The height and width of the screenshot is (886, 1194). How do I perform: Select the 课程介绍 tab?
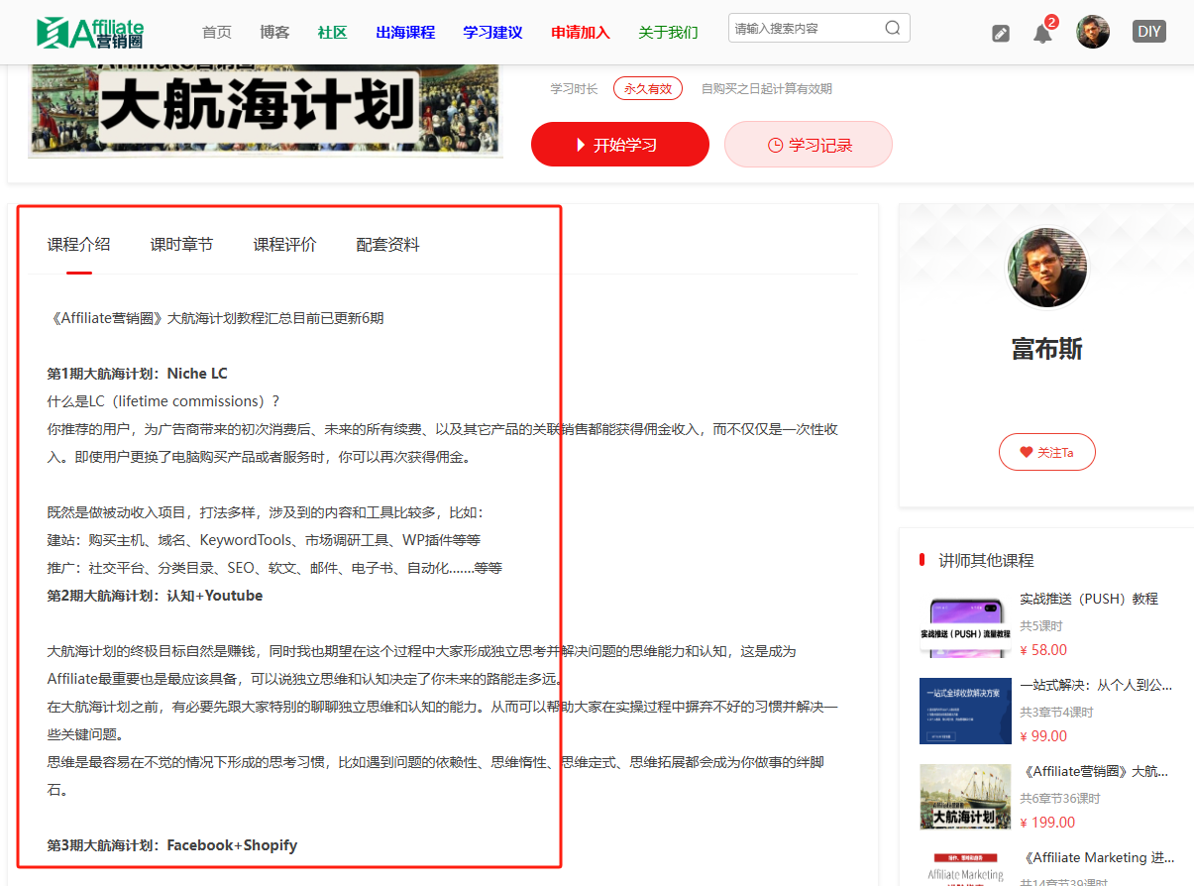tap(79, 245)
